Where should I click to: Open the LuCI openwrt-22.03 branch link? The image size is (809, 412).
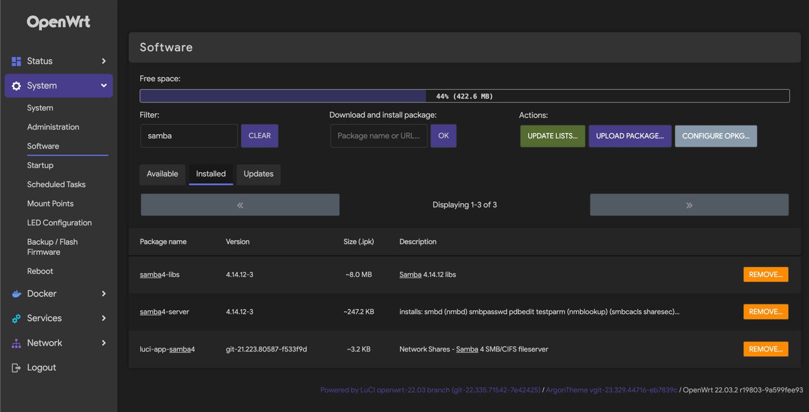pos(430,390)
